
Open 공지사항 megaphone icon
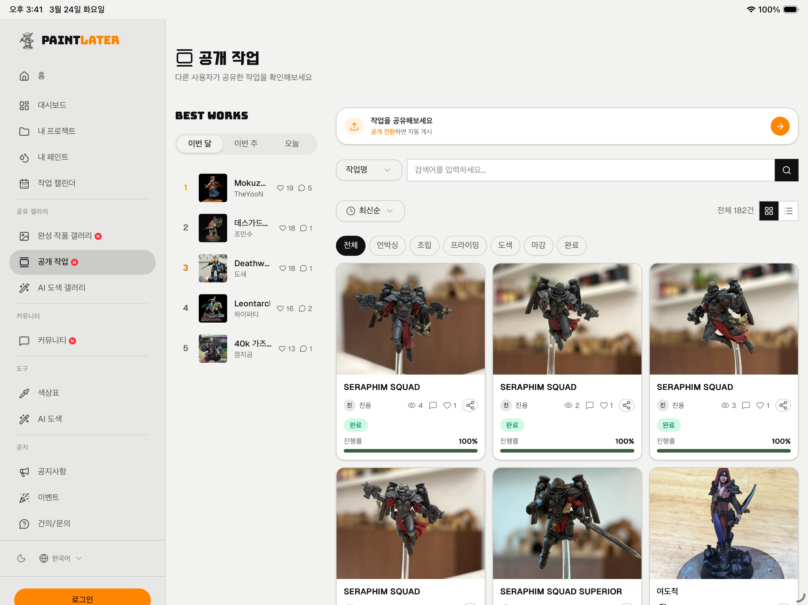click(x=24, y=471)
